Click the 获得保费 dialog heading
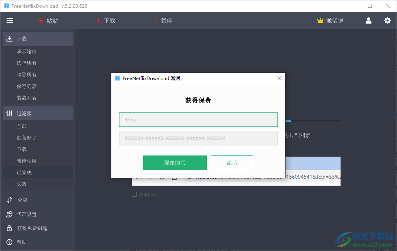Screen dimensions: 397x251 pyautogui.click(x=198, y=100)
